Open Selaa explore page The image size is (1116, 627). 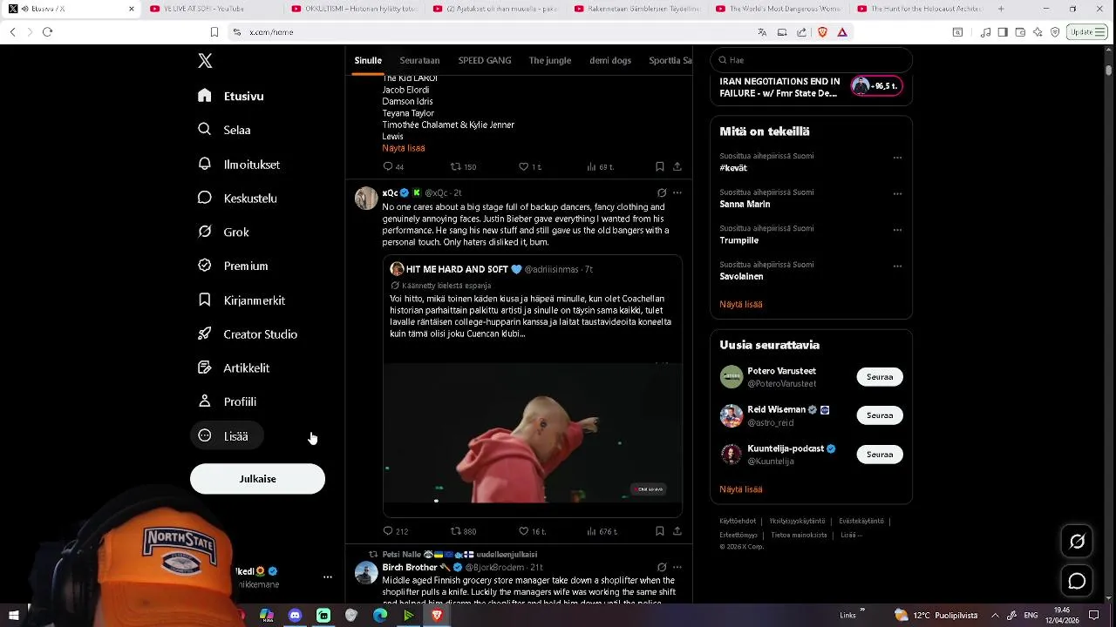pyautogui.click(x=224, y=130)
